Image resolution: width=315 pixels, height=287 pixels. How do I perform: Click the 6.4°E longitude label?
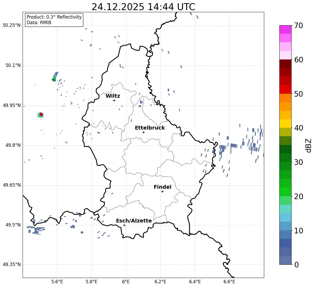[x=195, y=282]
